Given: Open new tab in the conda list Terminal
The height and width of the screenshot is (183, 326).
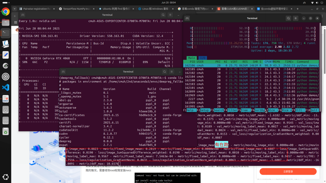Looking at the screenshot, I should pos(63,72).
